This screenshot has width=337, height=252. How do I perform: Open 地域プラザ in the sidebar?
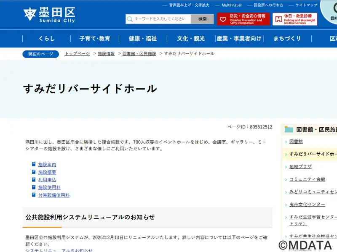300,166
